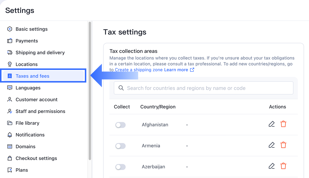Delete Afghanistan using the trash icon

point(283,124)
